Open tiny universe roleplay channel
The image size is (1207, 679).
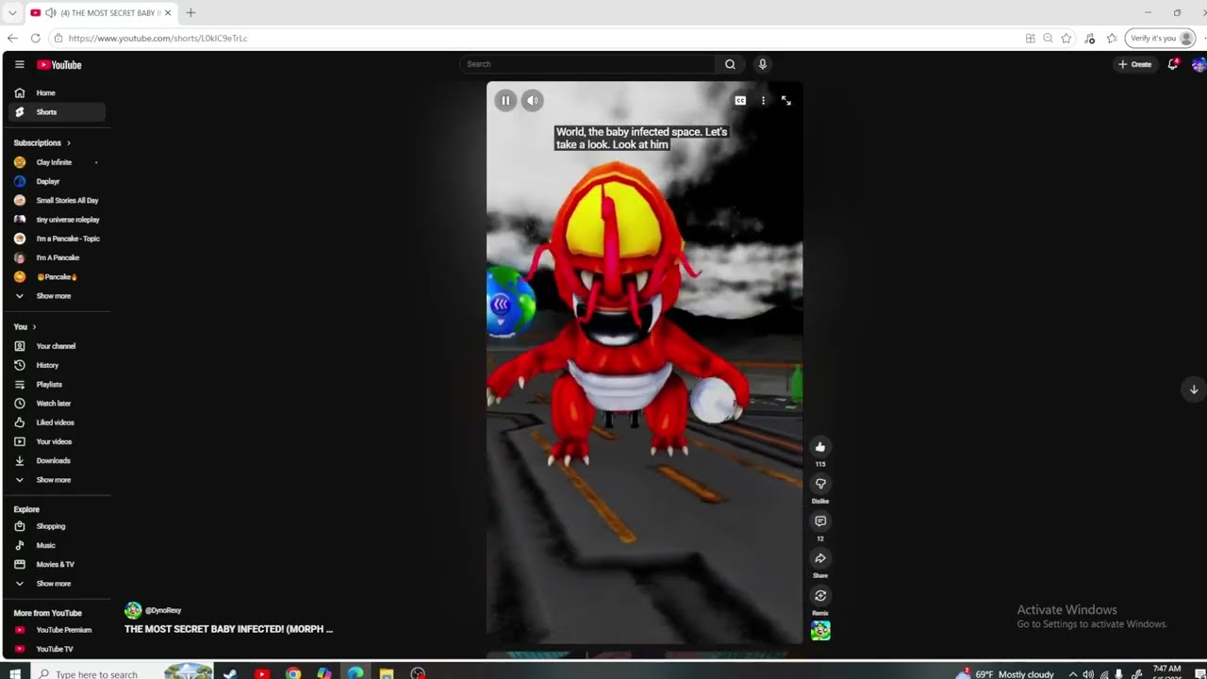click(57, 220)
